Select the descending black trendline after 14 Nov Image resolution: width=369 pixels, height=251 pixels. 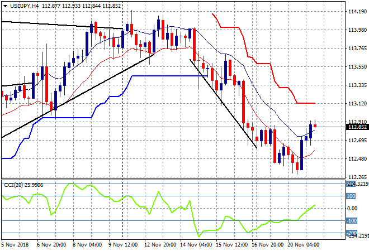[x=223, y=104]
